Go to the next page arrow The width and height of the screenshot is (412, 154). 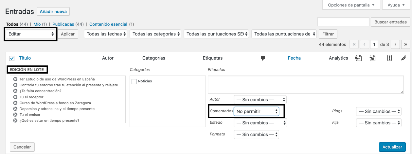coord(396,44)
